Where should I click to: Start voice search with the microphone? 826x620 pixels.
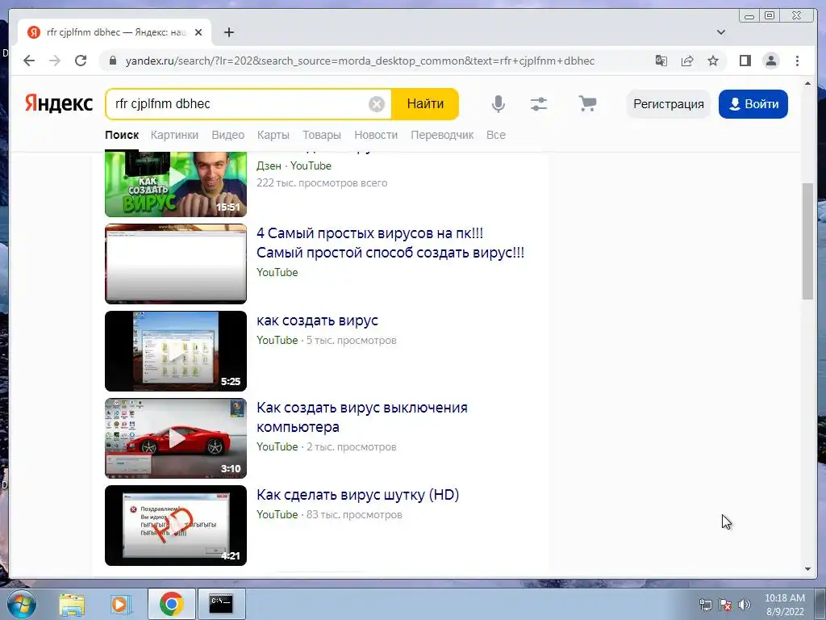point(498,104)
